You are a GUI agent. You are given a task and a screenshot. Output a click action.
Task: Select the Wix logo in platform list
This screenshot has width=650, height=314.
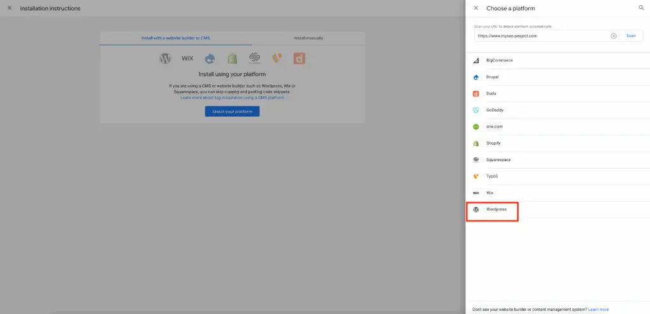coord(476,193)
